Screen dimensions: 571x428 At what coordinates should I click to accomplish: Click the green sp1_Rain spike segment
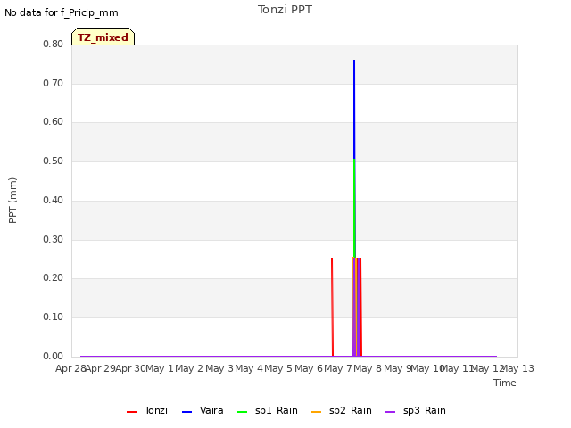pyautogui.click(x=354, y=208)
